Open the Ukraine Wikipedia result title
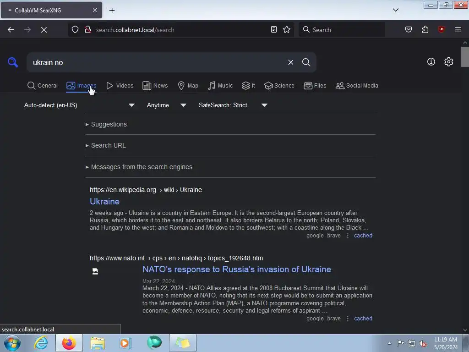Screen dimensions: 469x352 click(105, 202)
